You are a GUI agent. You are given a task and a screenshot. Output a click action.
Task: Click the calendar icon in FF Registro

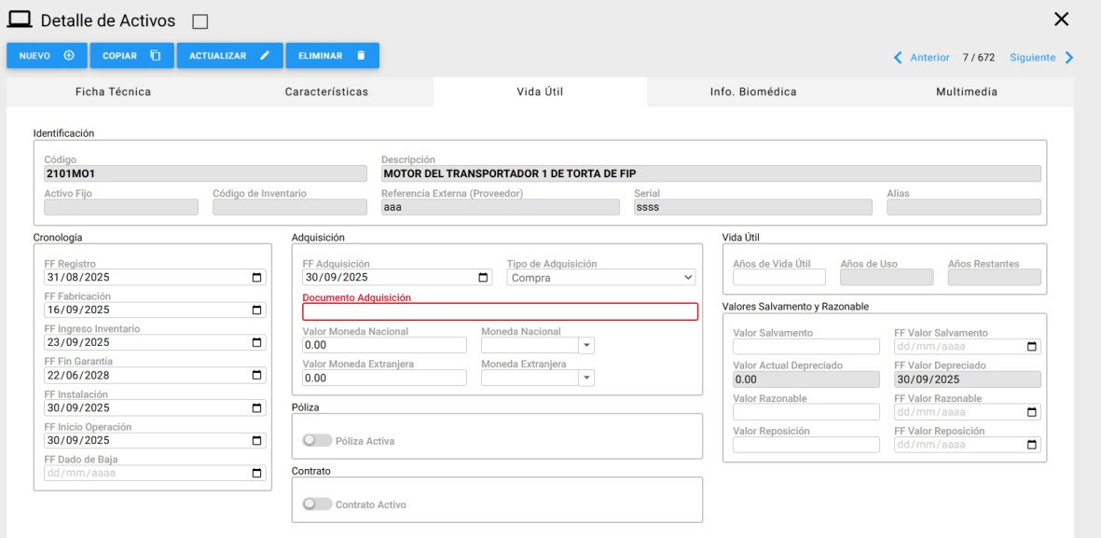(x=257, y=277)
